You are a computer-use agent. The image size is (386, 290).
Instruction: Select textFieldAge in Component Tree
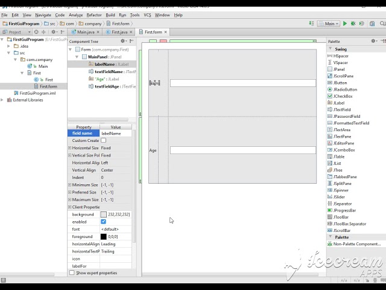click(112, 86)
